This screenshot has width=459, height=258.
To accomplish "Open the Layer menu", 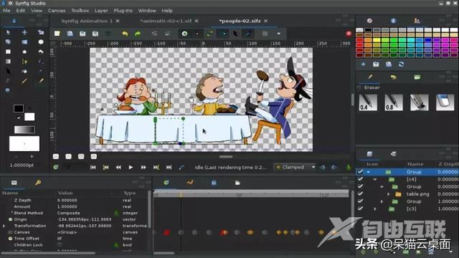I will [x=101, y=11].
